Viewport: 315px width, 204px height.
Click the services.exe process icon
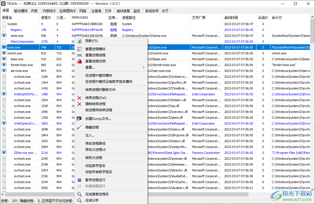click(x=4, y=71)
